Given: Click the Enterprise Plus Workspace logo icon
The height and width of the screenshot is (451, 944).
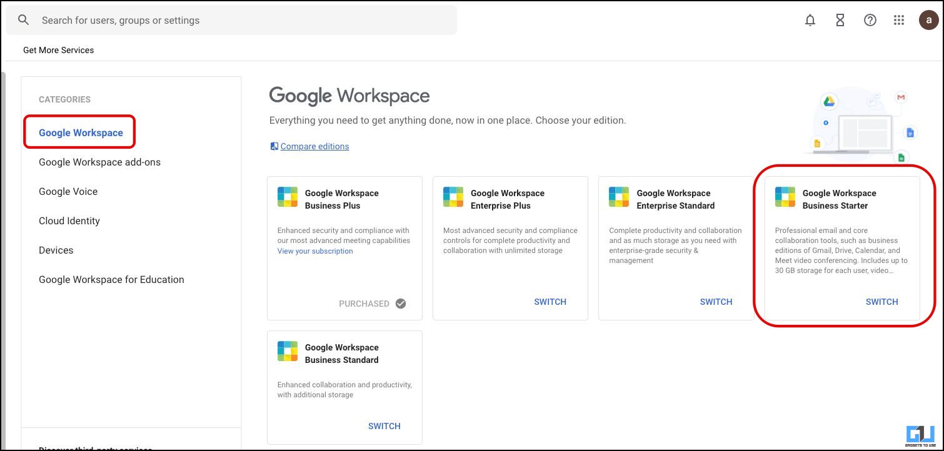Looking at the screenshot, I should (453, 197).
